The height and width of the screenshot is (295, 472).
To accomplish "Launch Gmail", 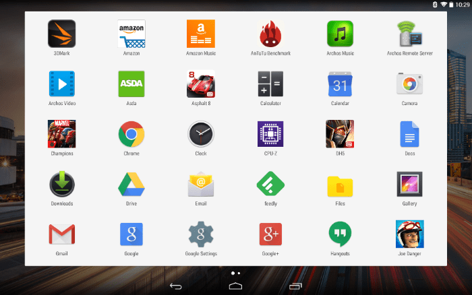I will coord(62,234).
